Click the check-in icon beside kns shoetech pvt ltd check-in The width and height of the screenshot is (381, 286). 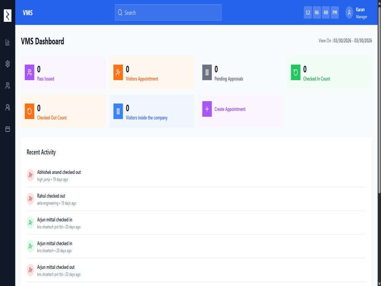(x=30, y=223)
